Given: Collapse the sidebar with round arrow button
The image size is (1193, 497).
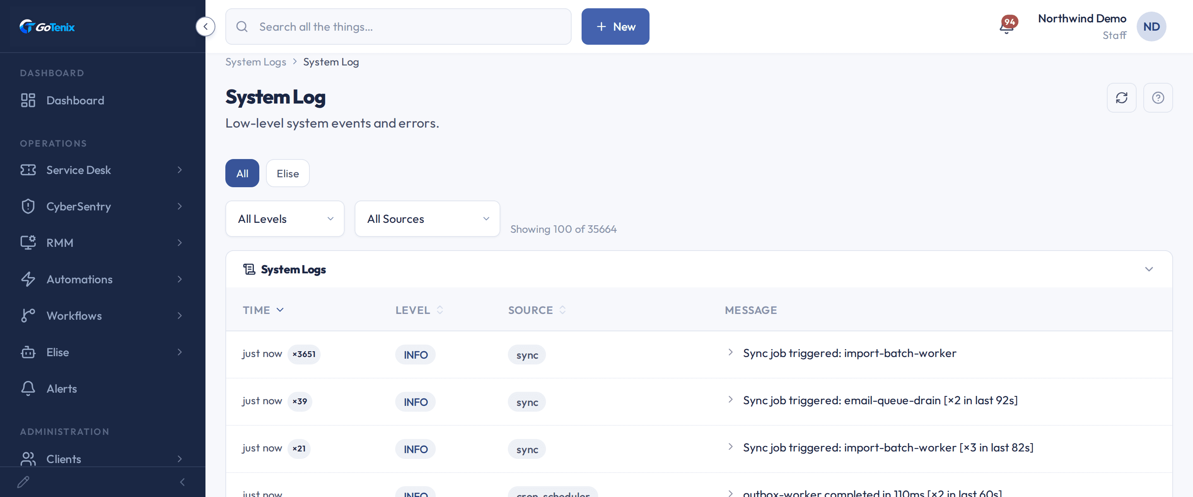Looking at the screenshot, I should [x=205, y=27].
